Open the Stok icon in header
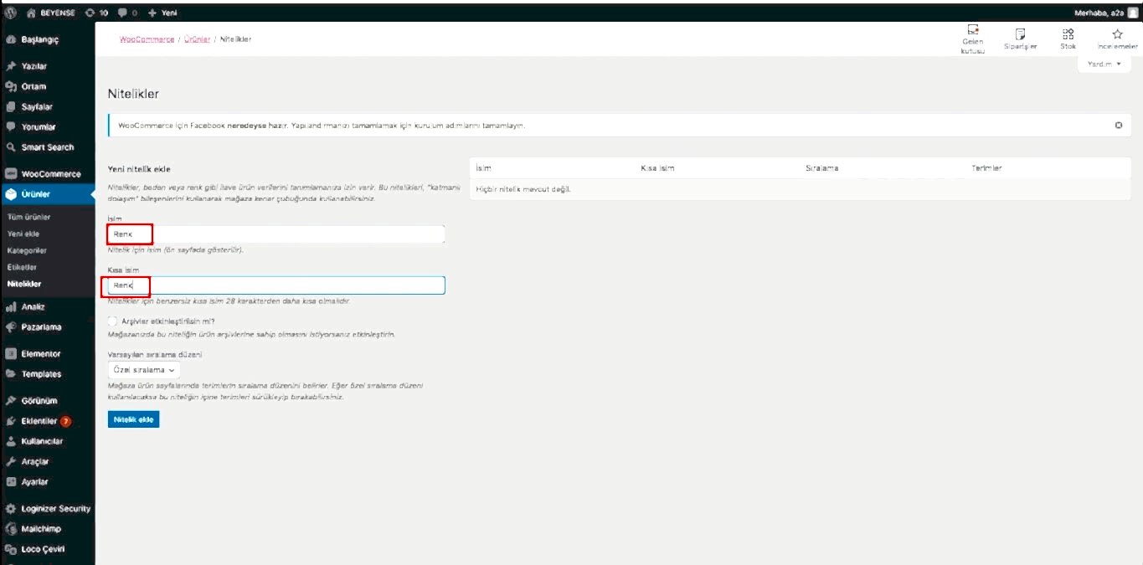Viewport: 1143px width, 565px height. click(1068, 39)
